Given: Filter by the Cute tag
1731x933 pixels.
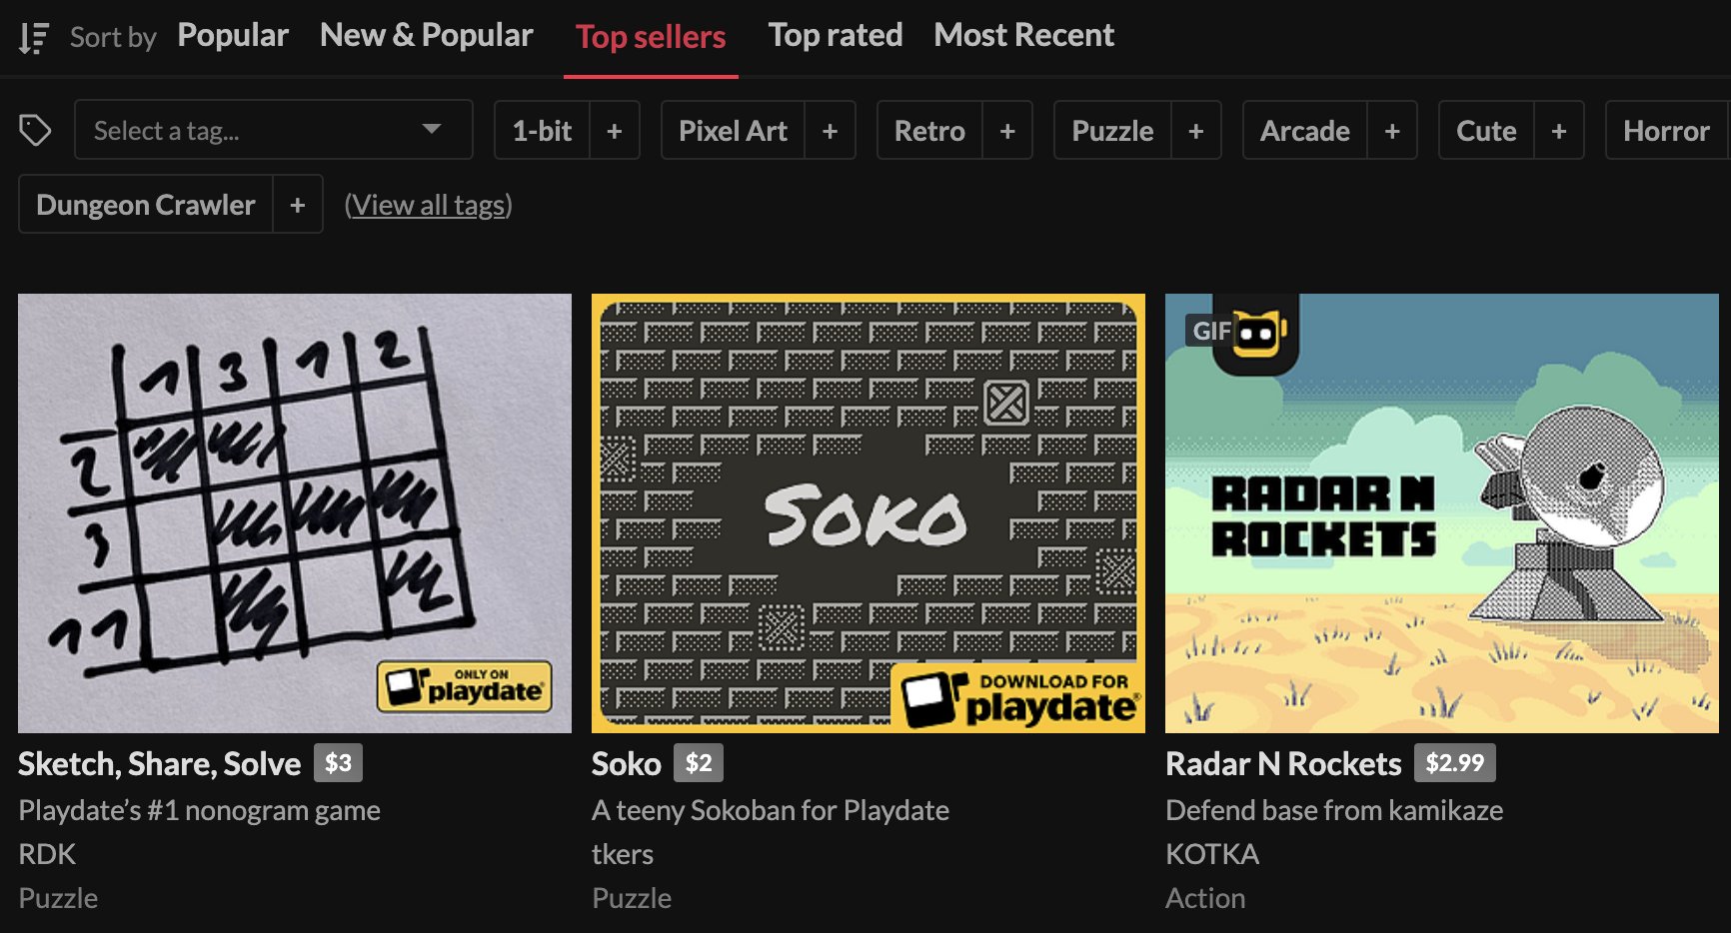Looking at the screenshot, I should click(x=1486, y=130).
